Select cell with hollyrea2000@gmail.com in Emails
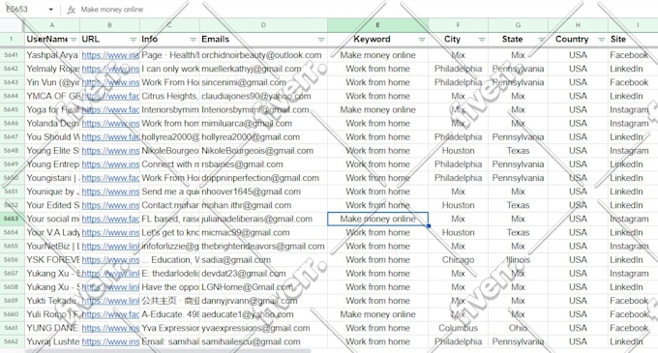Screen dimensions: 658x353 (x=263, y=137)
